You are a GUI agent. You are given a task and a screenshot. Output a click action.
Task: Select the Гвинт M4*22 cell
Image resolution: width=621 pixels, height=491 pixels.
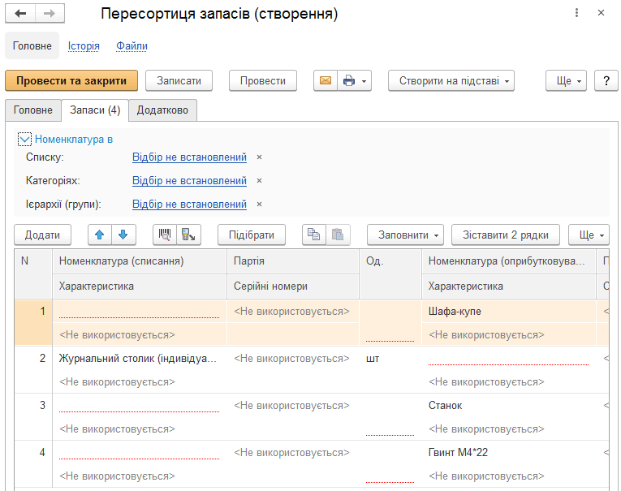(509, 452)
